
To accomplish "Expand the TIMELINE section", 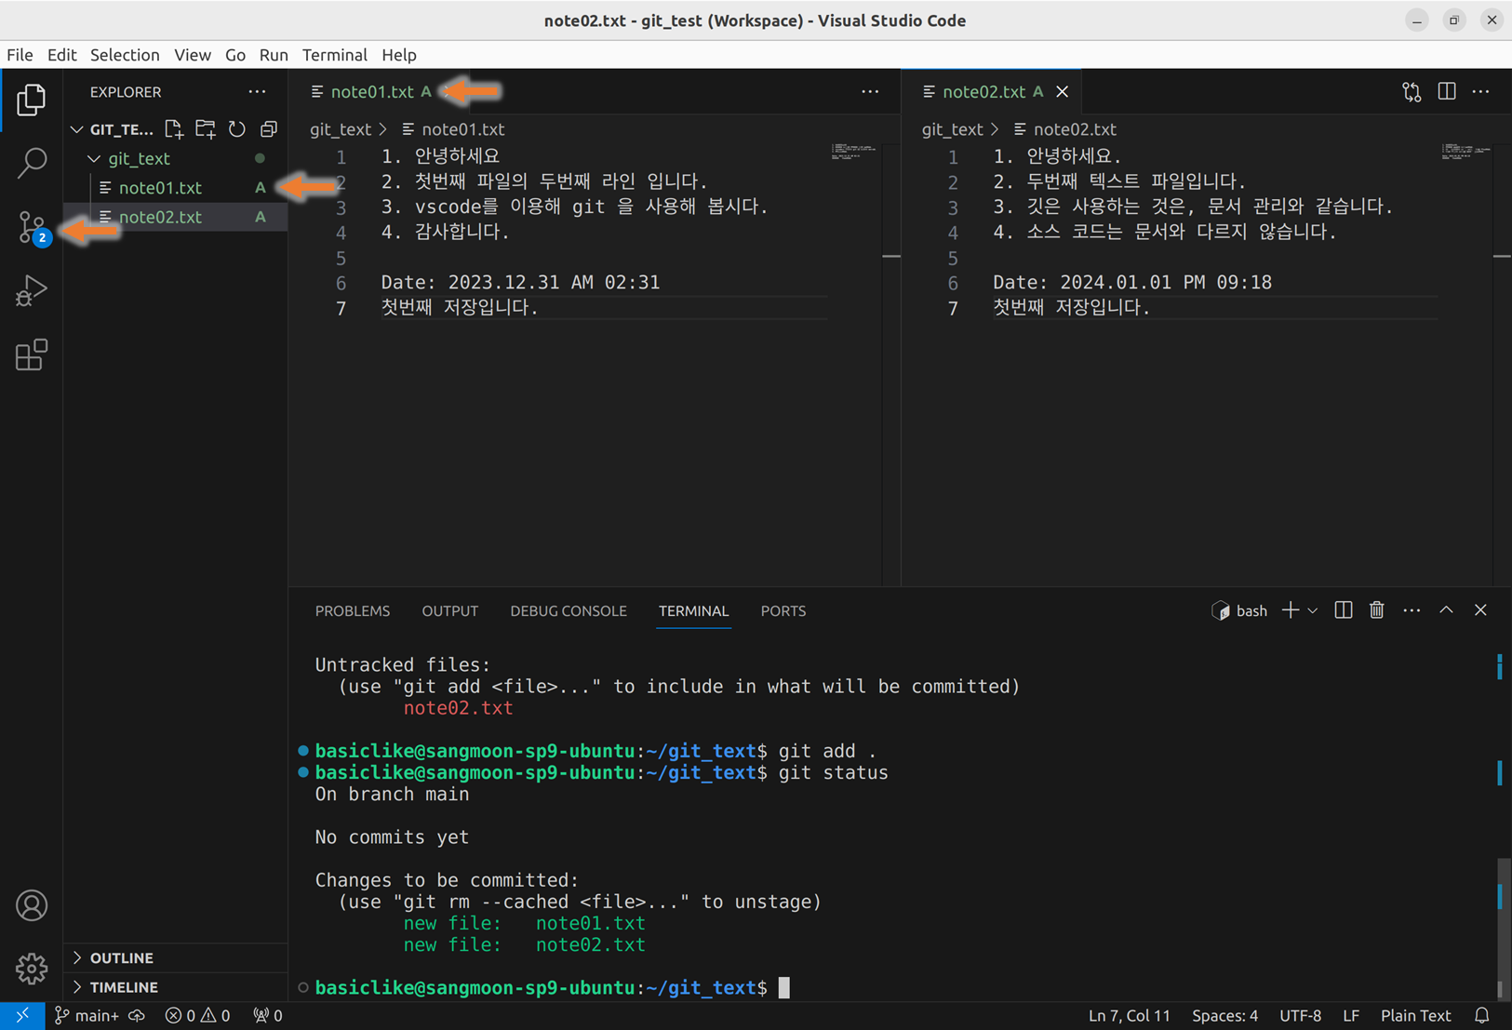I will click(175, 987).
